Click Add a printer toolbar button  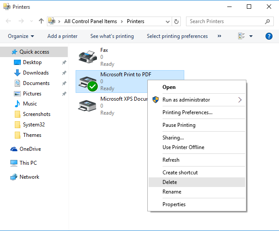[x=62, y=36]
